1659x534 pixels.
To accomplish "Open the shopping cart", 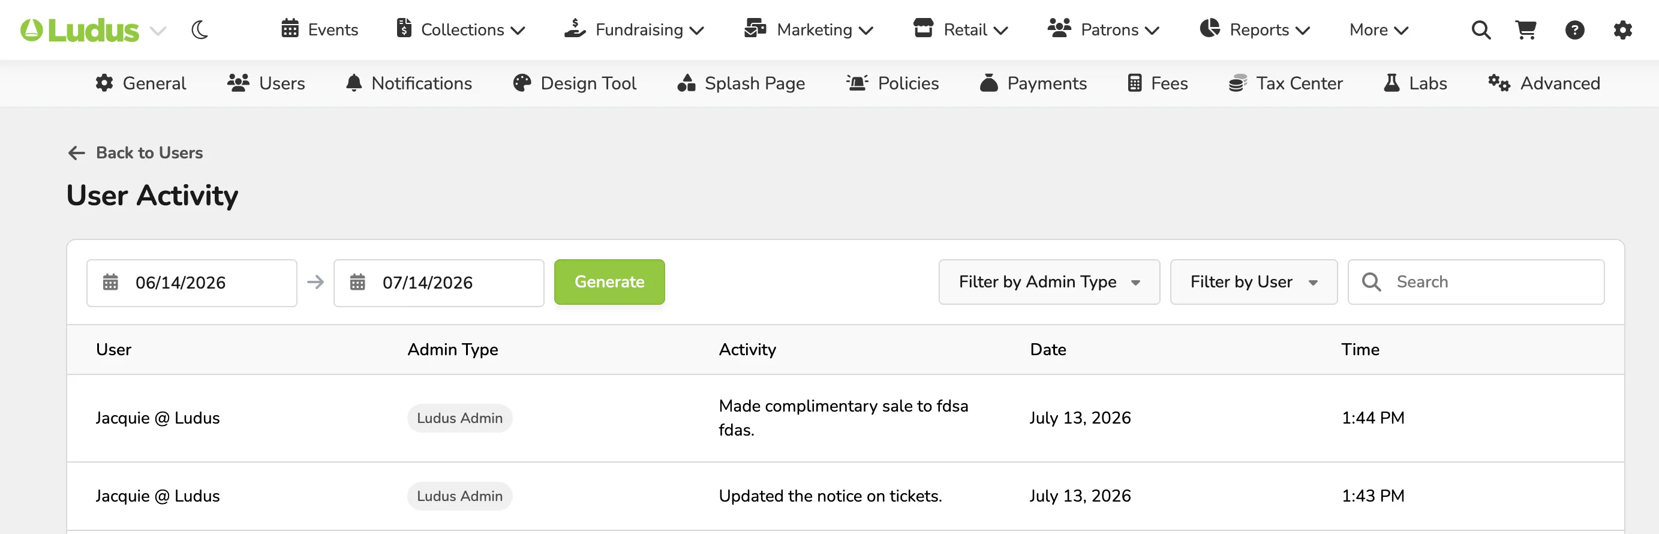I will 1526,30.
